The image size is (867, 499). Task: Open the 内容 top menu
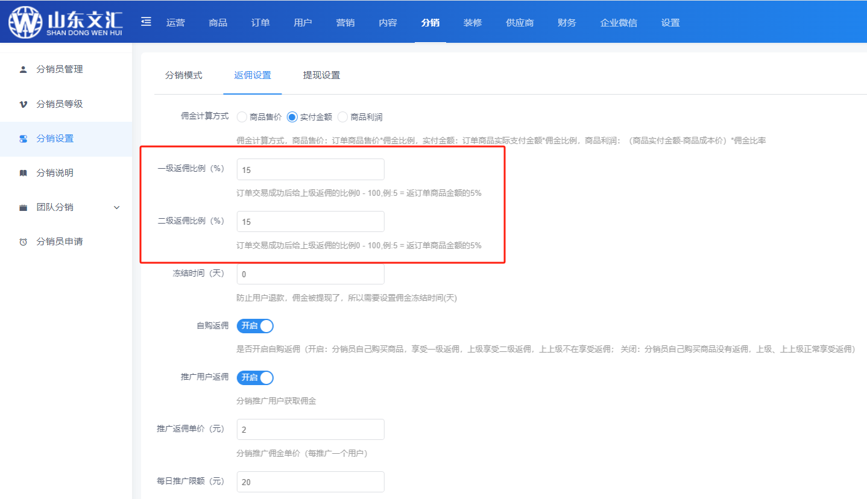pos(388,23)
